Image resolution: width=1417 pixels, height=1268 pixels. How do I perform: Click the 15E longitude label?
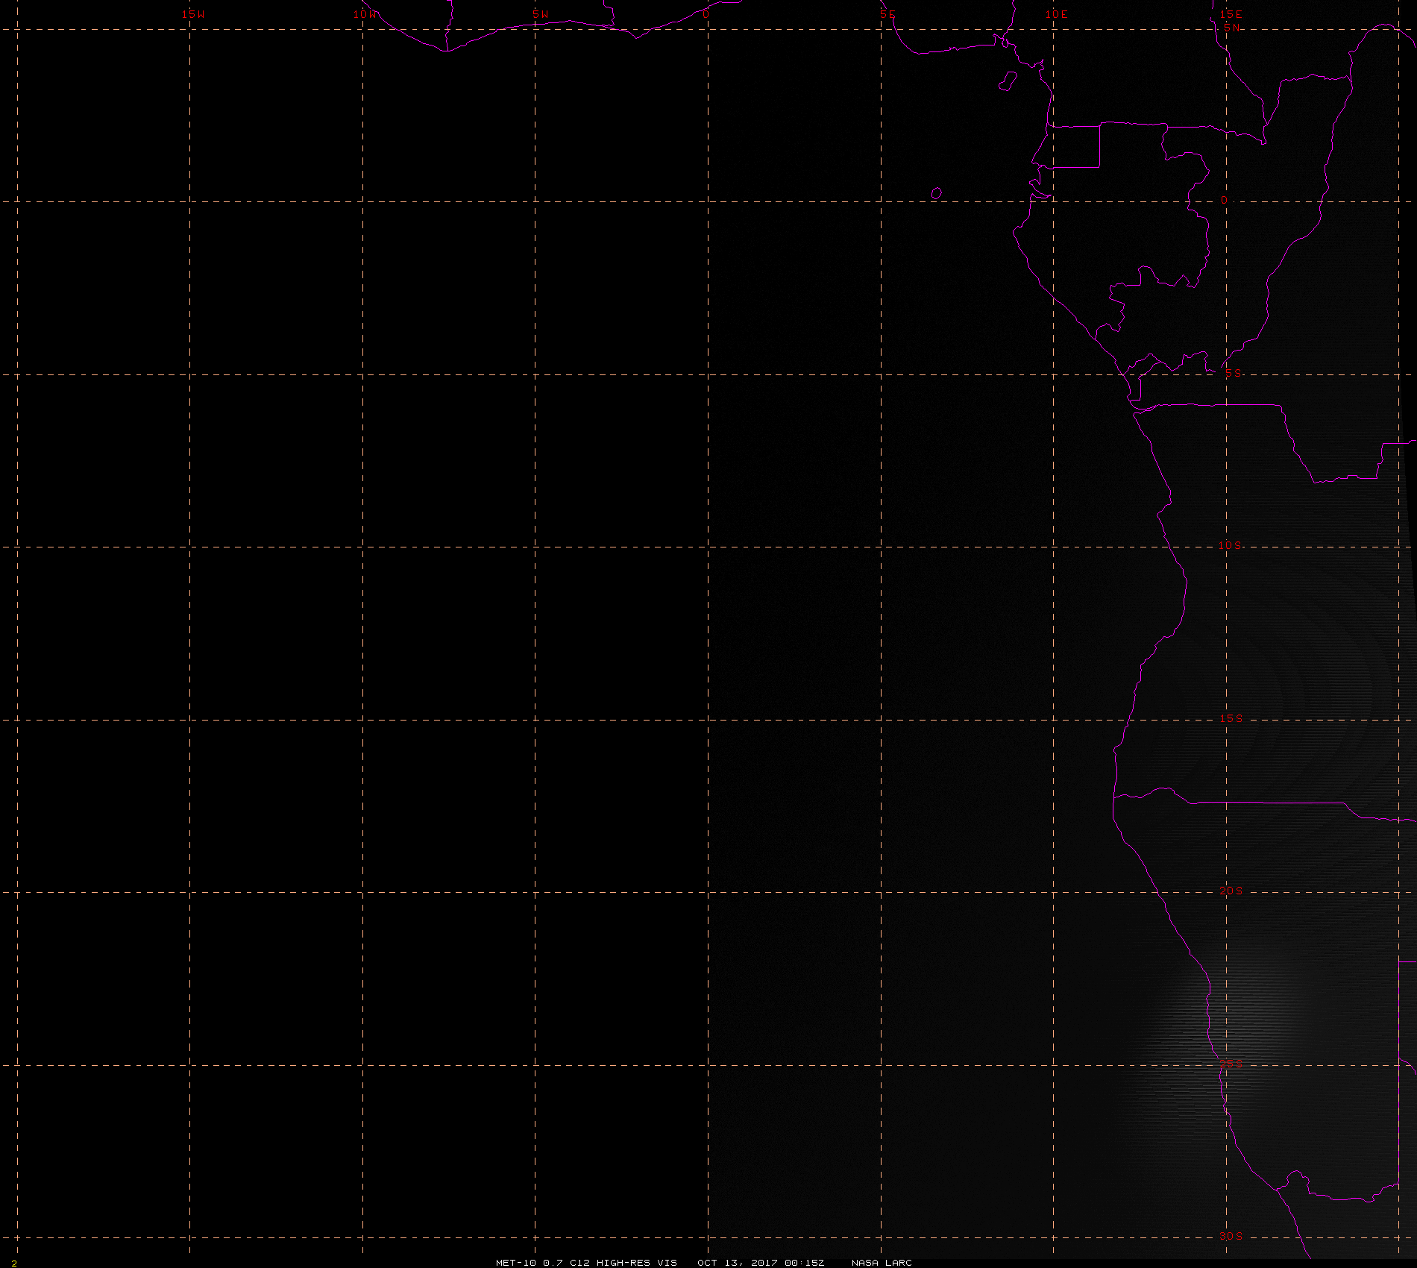click(x=1231, y=14)
